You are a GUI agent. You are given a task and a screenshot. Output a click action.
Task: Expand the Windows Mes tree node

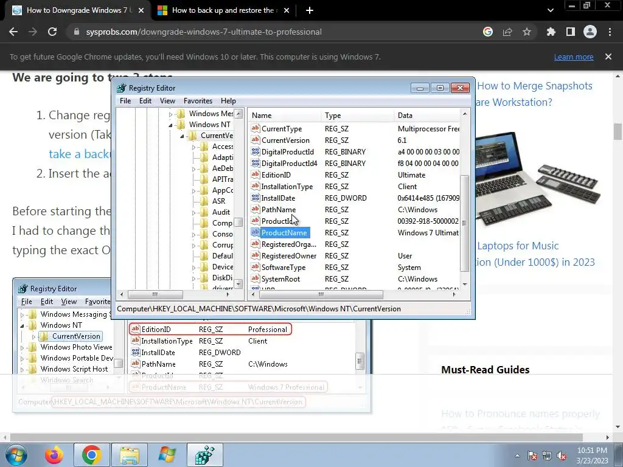click(170, 114)
